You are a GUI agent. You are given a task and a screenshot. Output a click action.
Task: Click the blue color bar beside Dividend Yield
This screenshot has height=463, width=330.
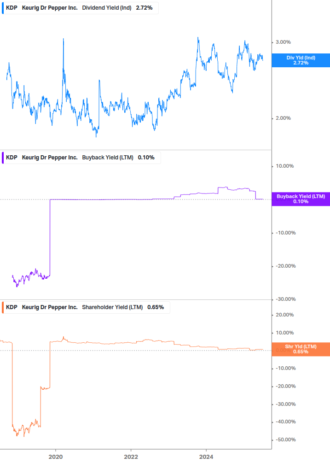click(3, 8)
